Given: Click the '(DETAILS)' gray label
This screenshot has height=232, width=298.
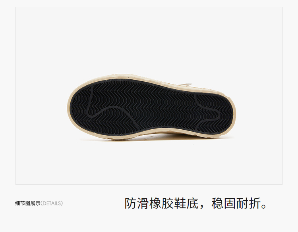Looking at the screenshot, I should (x=52, y=203).
